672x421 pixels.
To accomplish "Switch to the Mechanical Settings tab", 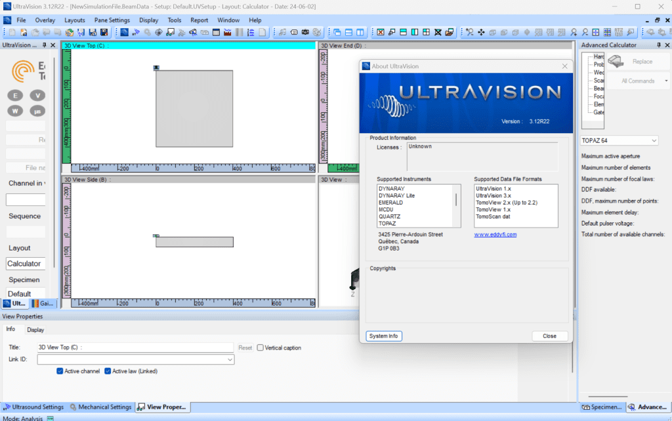I will tap(101, 407).
